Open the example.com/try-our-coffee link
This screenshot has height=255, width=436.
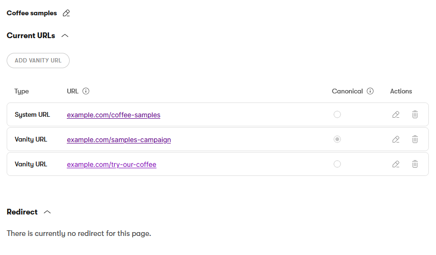coord(112,164)
